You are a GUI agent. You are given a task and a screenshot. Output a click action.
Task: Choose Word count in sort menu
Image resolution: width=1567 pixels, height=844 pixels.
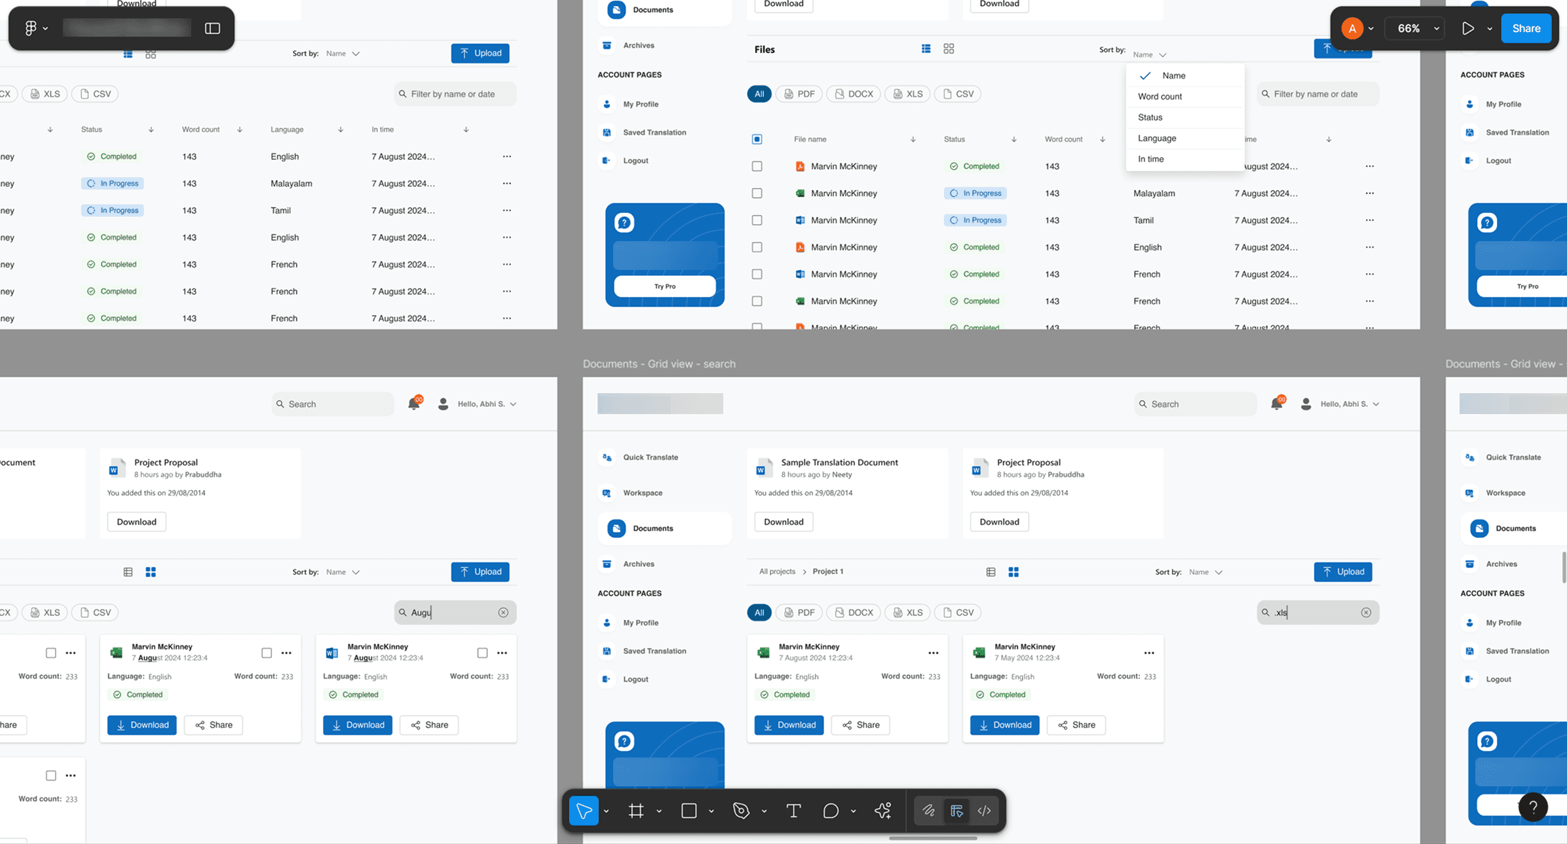point(1160,96)
